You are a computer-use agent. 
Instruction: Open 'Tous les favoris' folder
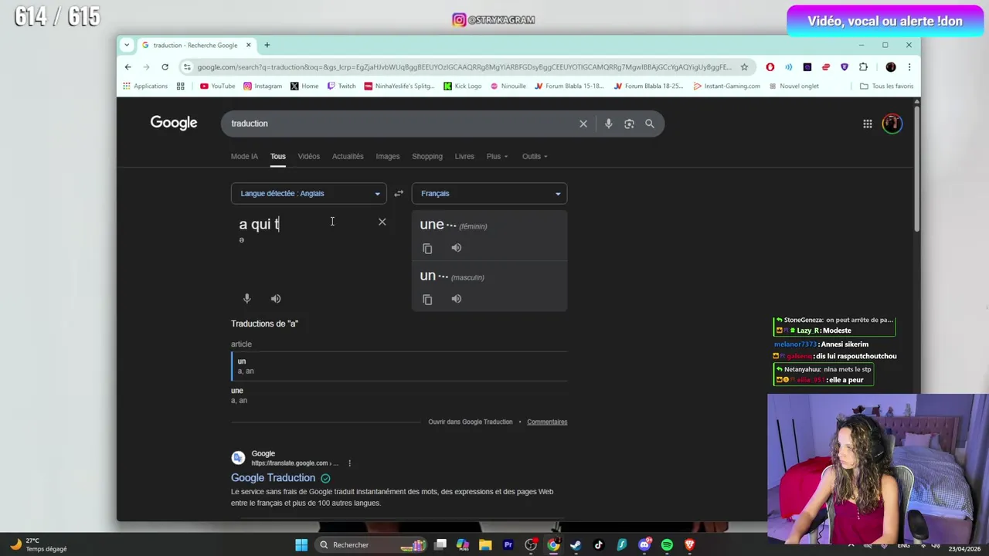point(886,86)
